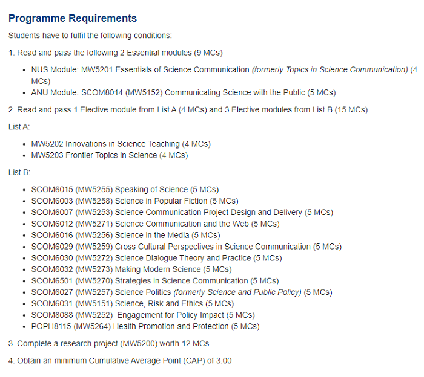Select SCOM6031 Science, Risk and Ethics
Screen dimensions: 424x377
tap(132, 303)
